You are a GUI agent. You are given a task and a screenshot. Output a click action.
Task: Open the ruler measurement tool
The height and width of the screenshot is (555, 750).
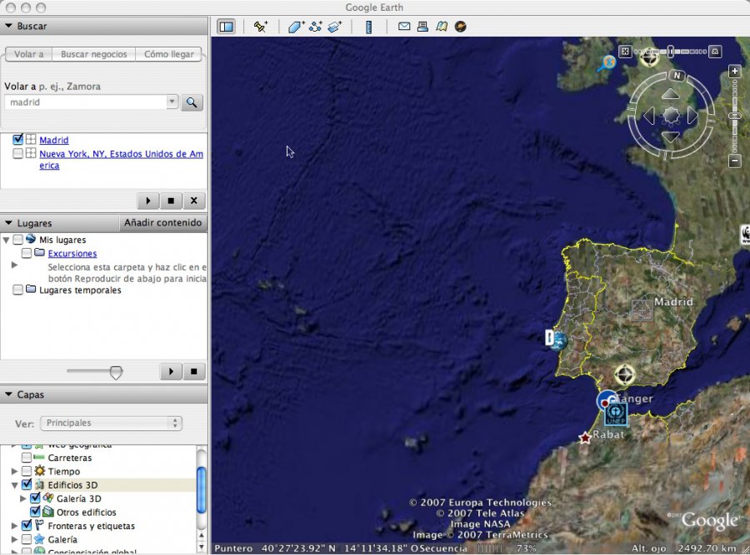pos(369,27)
